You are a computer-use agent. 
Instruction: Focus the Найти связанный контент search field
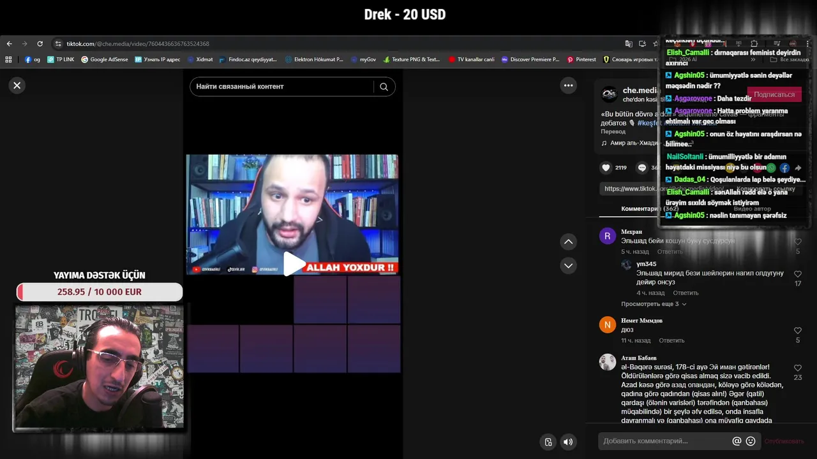(281, 87)
